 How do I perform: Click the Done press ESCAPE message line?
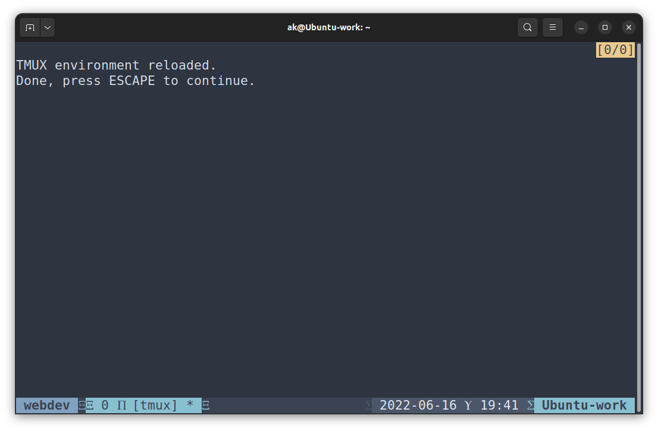tap(135, 80)
